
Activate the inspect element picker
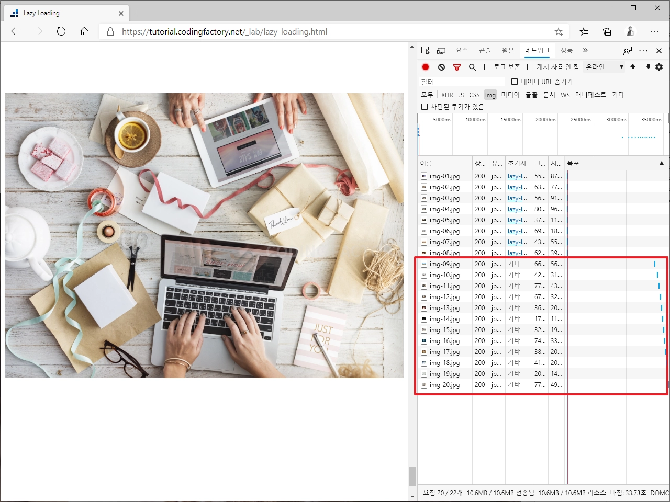click(x=426, y=50)
